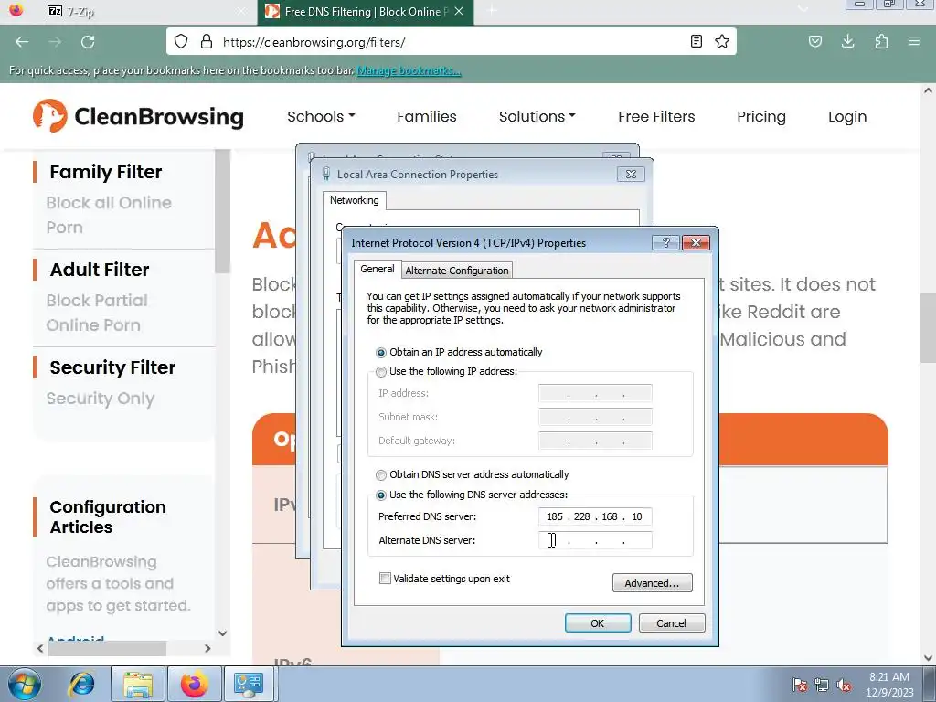Screen dimensions: 936x702
Task: Click the Alternate DNS server field
Action: tap(595, 541)
